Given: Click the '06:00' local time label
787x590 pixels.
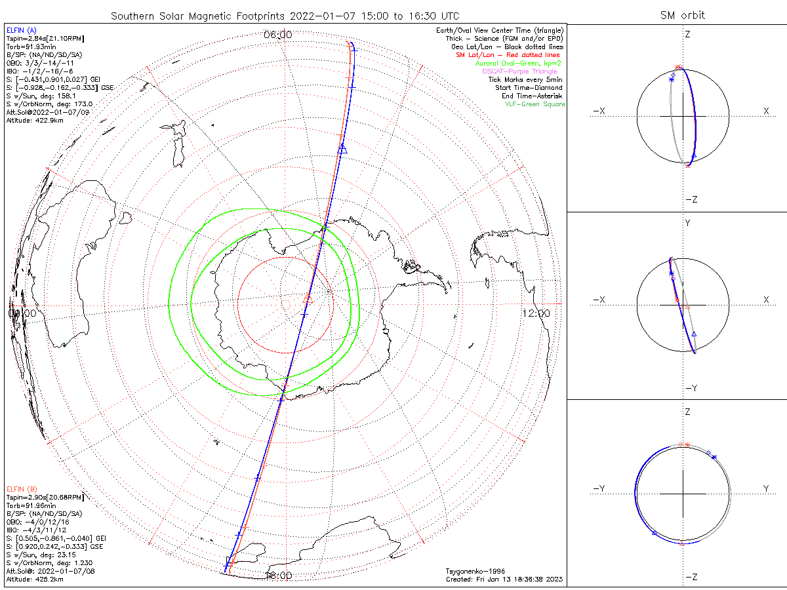Looking at the screenshot, I should (277, 34).
